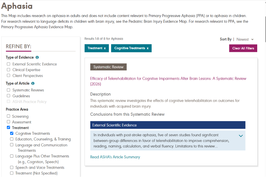Open the Sort By Newest dropdown
This screenshot has height=177, width=266.
[x=245, y=39]
